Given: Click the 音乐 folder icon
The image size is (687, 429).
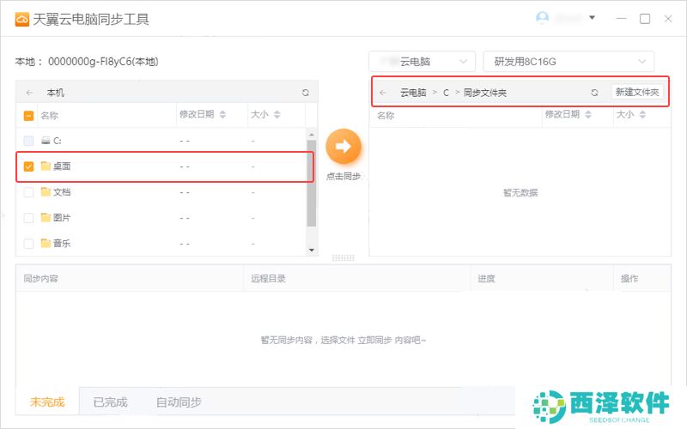Looking at the screenshot, I should (x=46, y=243).
